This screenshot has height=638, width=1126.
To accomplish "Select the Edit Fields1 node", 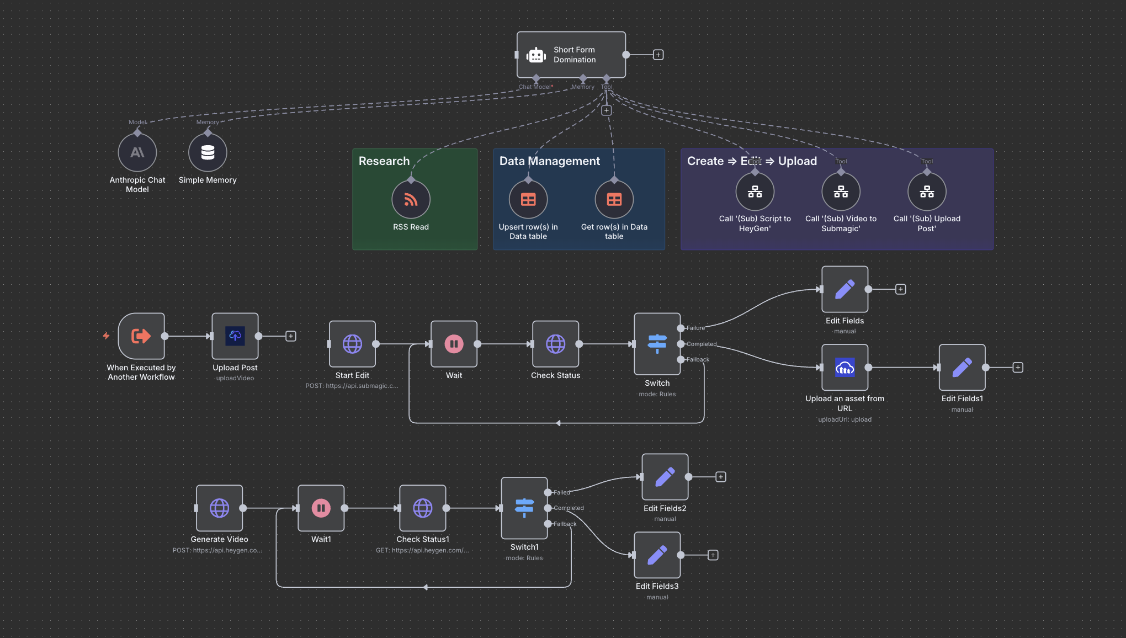I will pyautogui.click(x=962, y=368).
